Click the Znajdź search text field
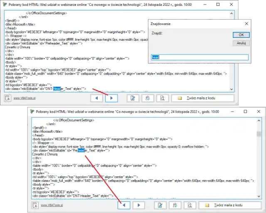Image resolution: width=266 pixels, height=213 pixels. tap(199, 57)
